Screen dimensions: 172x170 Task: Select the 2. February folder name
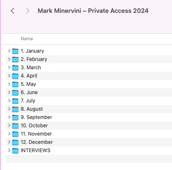(x=34, y=59)
